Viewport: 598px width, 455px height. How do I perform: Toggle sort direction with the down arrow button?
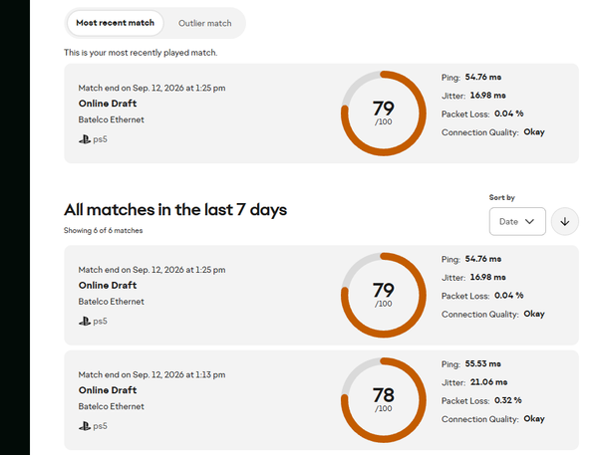click(x=565, y=221)
